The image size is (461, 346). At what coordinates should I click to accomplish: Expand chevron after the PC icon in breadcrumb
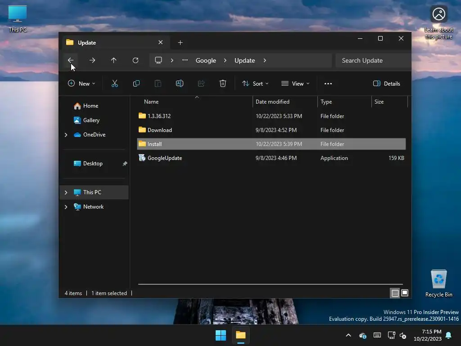(172, 60)
